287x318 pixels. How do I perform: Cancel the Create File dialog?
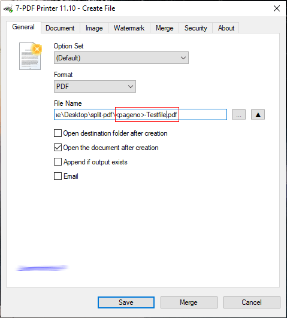[x=252, y=302]
